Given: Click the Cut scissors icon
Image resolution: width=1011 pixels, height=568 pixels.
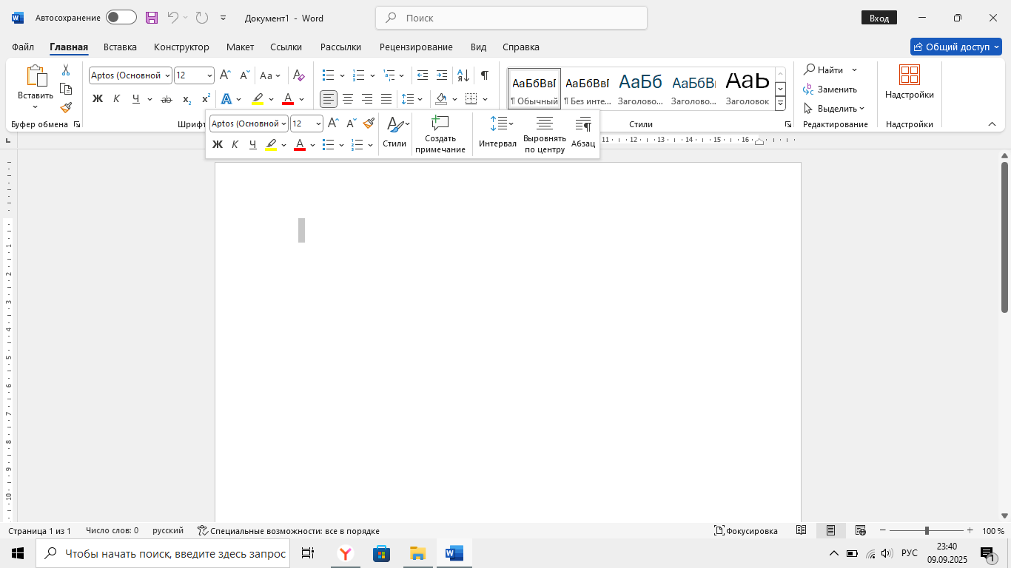Looking at the screenshot, I should (66, 70).
